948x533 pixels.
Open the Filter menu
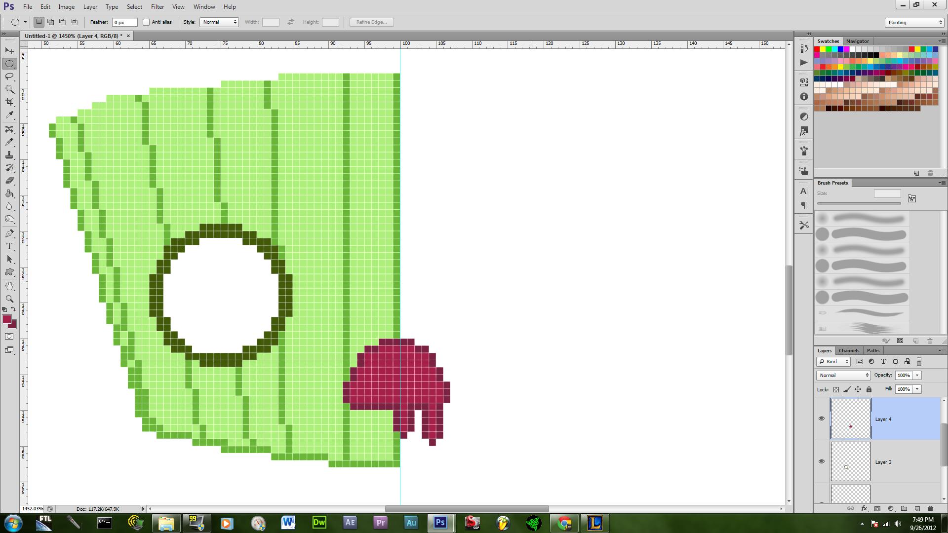click(158, 7)
